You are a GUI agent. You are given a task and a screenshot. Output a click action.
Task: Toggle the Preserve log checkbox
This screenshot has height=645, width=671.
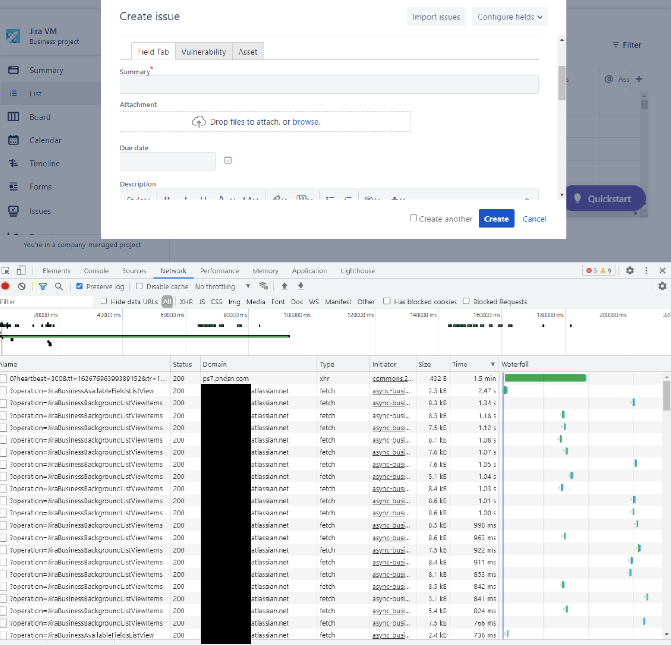coord(79,286)
